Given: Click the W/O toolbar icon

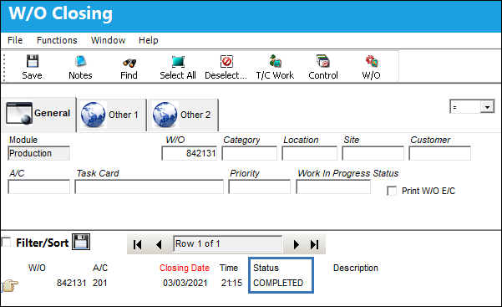Looking at the screenshot, I should [372, 61].
